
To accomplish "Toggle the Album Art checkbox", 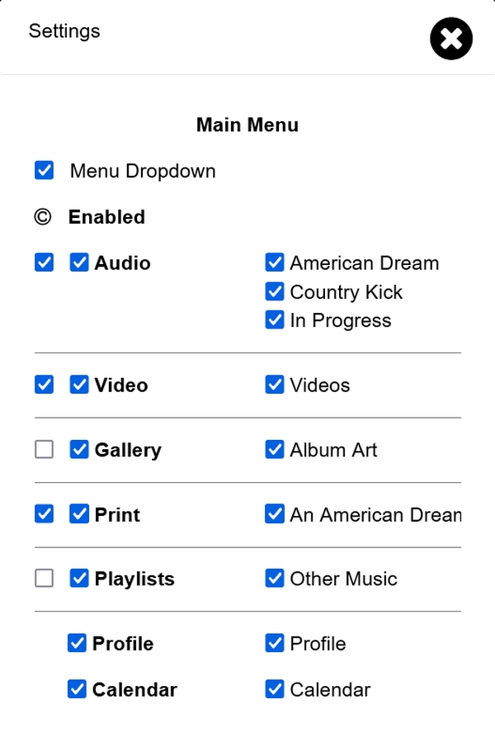I will [x=275, y=450].
